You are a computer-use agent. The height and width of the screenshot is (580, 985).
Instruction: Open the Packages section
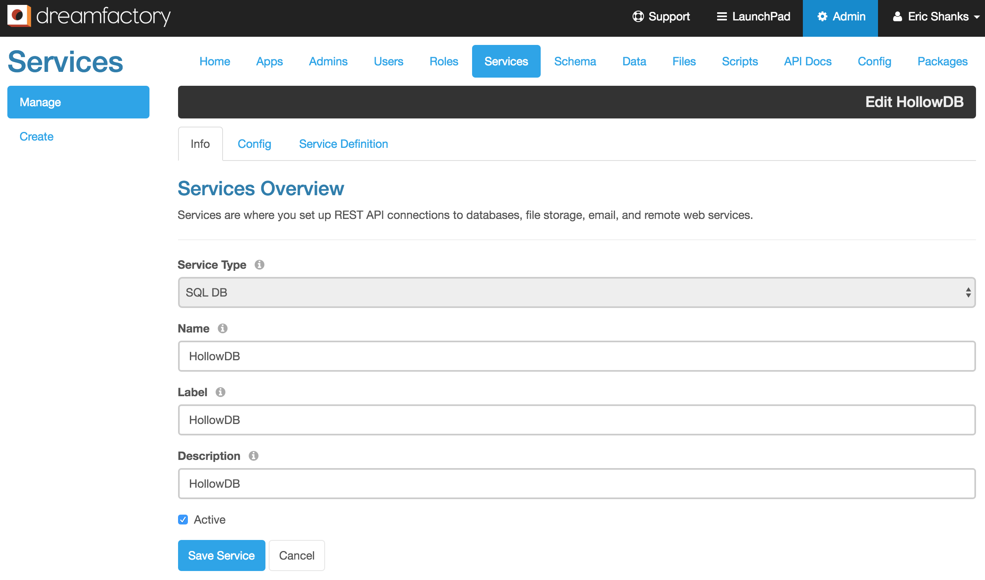943,61
